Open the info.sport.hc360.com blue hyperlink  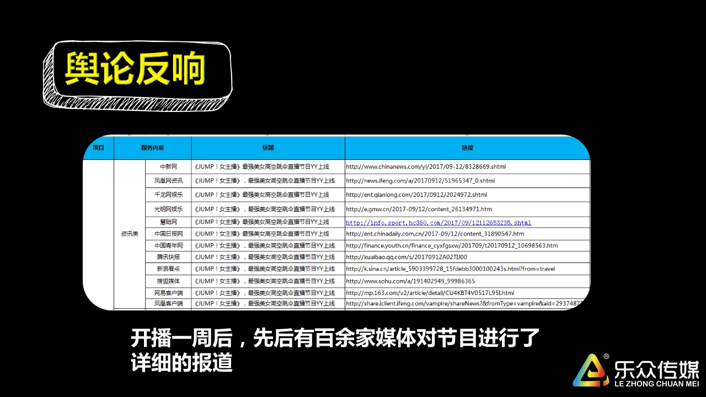click(x=438, y=223)
